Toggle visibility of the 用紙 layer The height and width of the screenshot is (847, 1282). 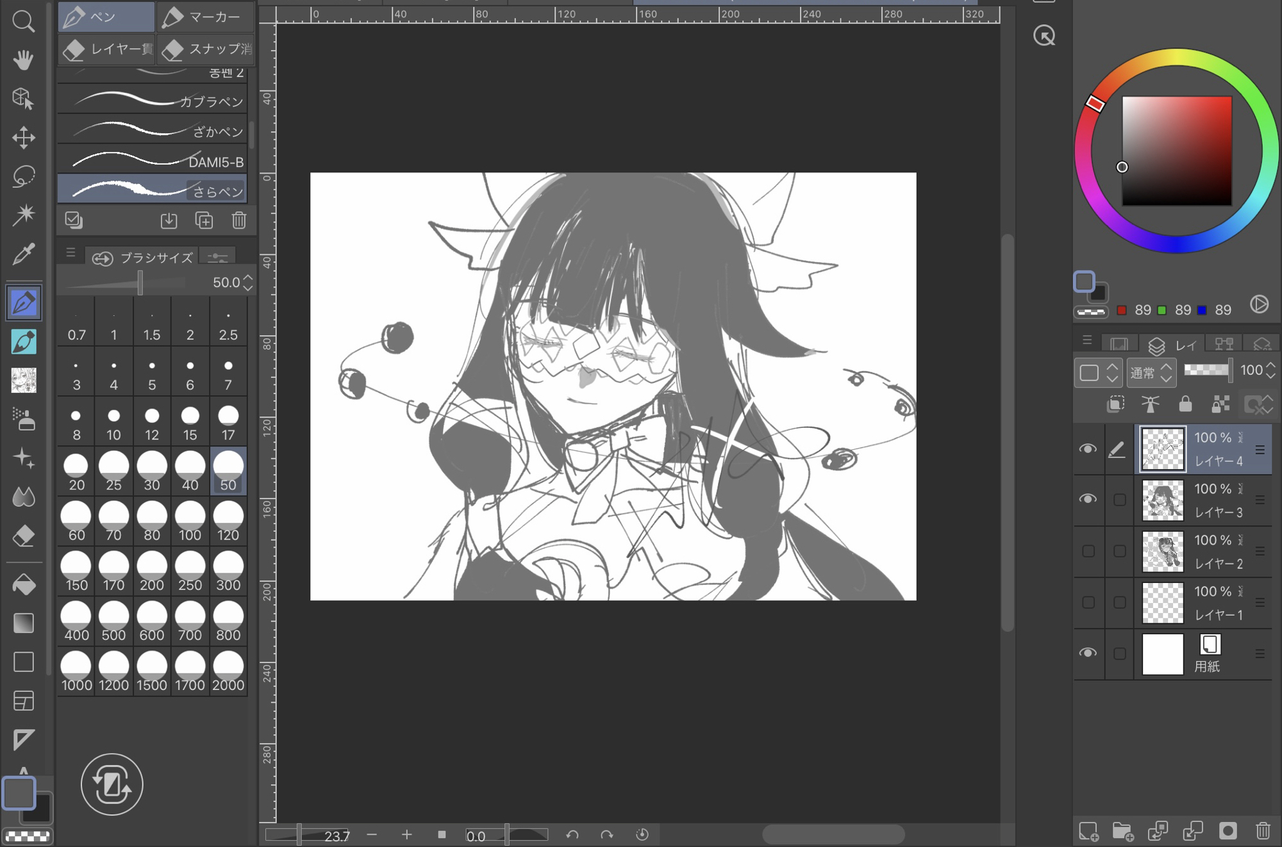1088,653
